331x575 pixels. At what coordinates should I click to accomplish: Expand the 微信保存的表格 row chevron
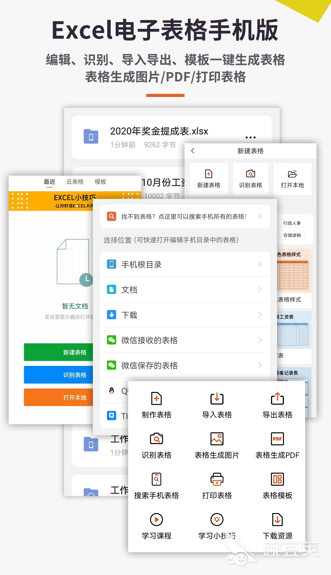coord(260,365)
